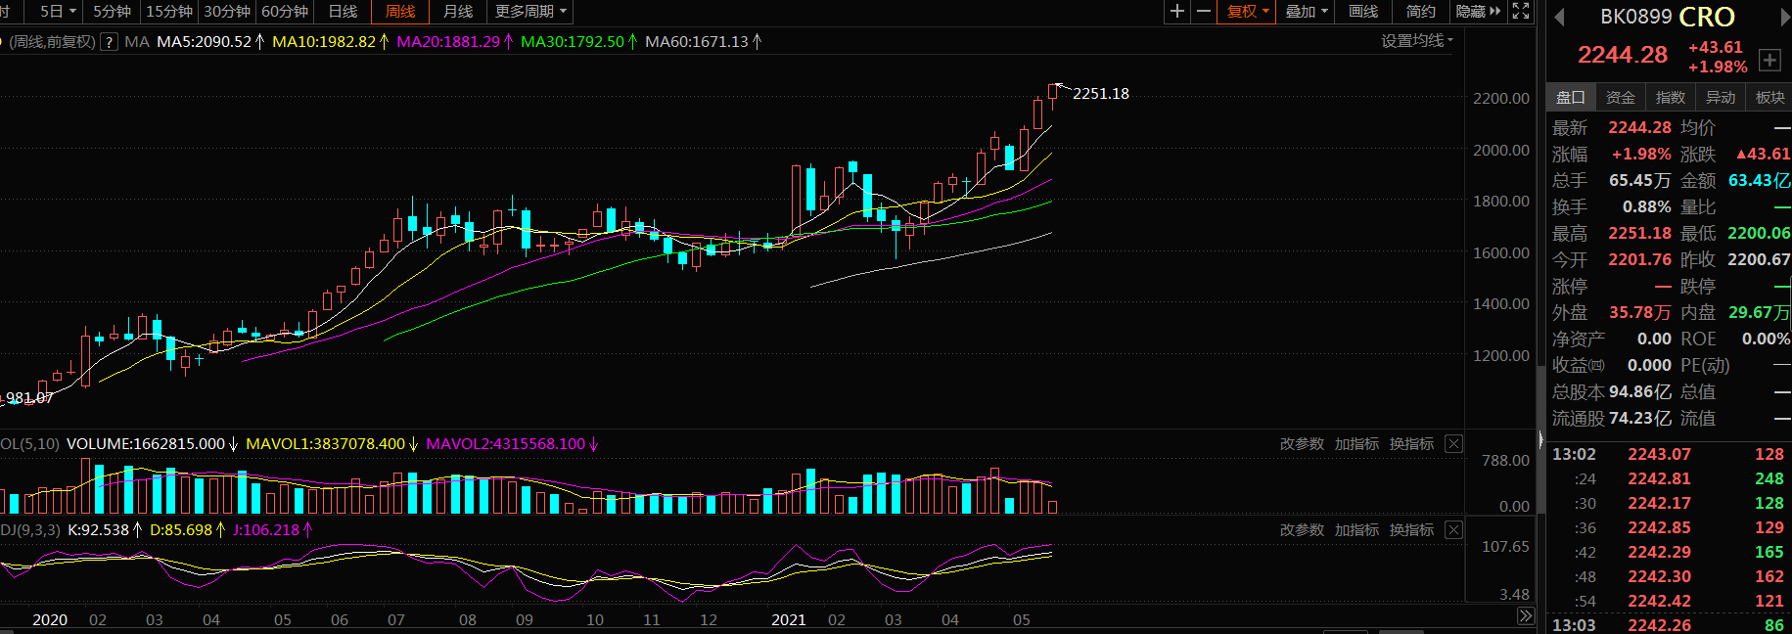Viewport: 1792px width, 634px height.
Task: Switch to 15分钟 chart period
Action: 169,12
